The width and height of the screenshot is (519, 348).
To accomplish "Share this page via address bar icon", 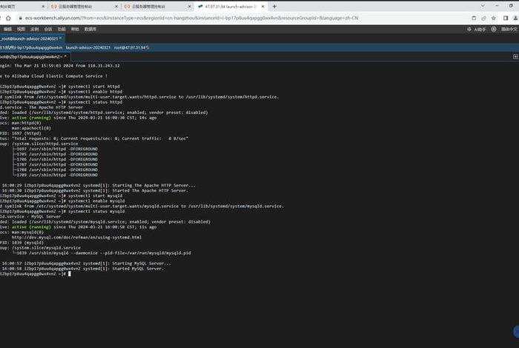I will [483, 19].
